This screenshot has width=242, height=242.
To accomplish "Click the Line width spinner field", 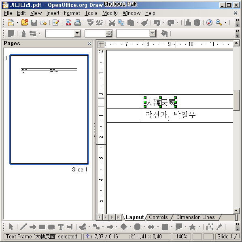I will pyautogui.click(x=98, y=33).
